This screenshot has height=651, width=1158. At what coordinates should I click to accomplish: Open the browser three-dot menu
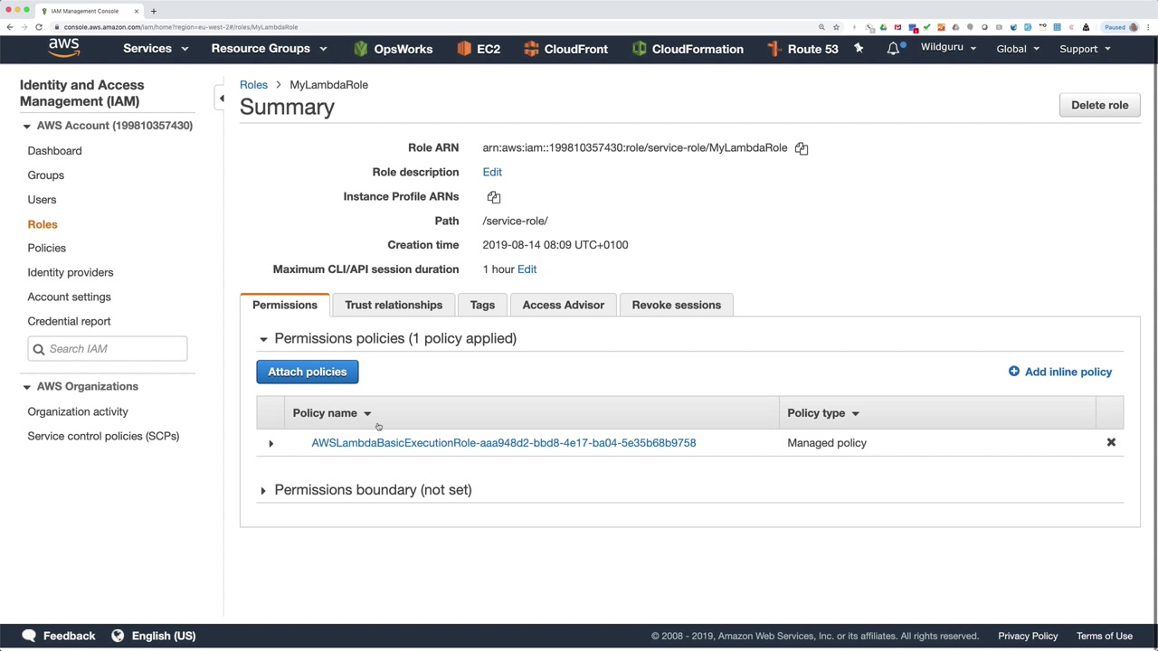coord(1148,27)
